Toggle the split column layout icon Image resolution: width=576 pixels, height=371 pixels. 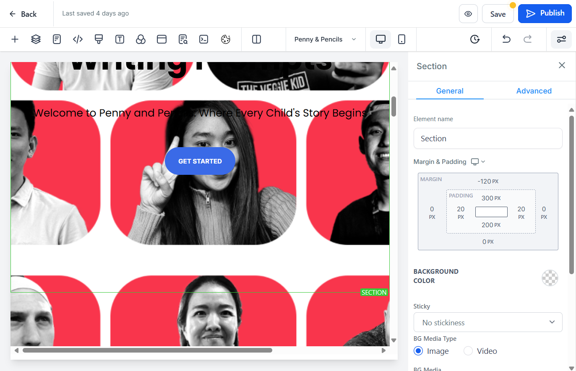coord(256,39)
